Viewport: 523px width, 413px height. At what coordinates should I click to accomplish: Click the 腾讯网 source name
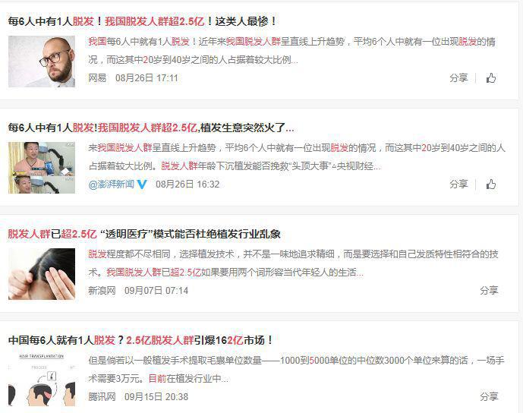coord(102,396)
